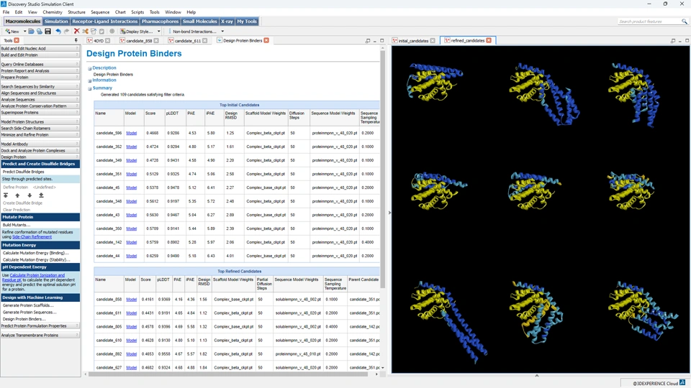Jump to first predicted disulfide site icon
This screenshot has height=388, width=691.
click(6, 195)
